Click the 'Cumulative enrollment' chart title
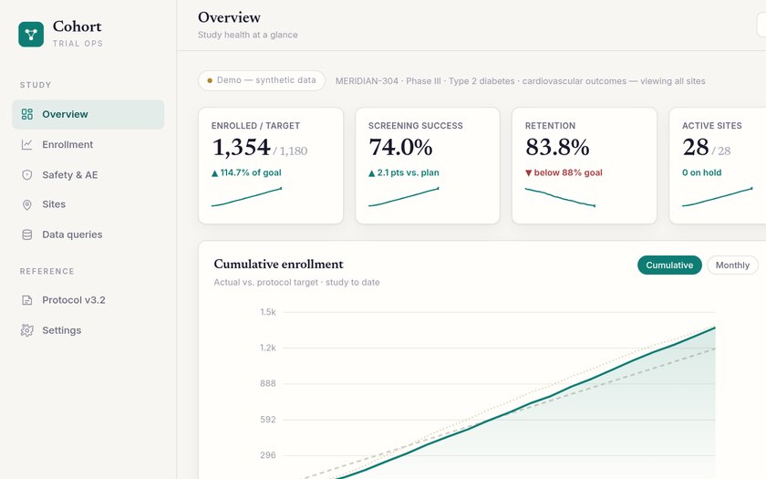This screenshot has height=479, width=766. 278,265
